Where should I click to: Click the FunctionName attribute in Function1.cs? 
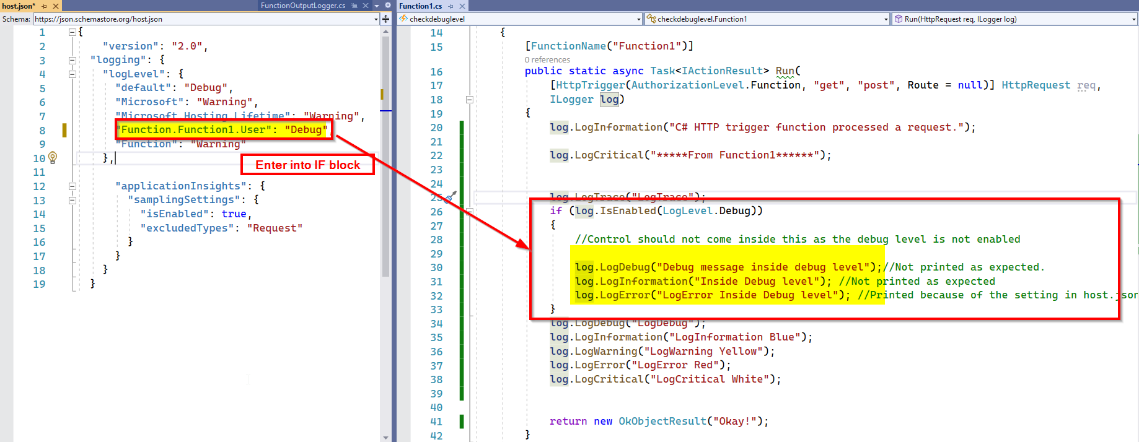click(568, 46)
